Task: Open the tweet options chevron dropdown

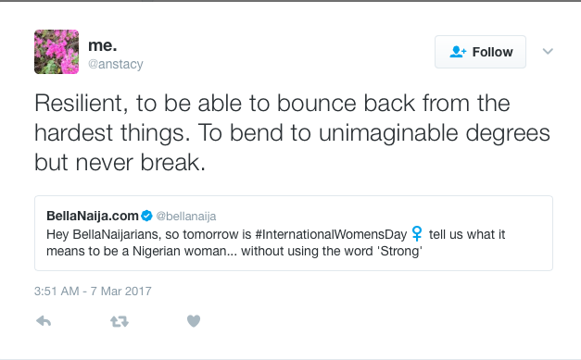Action: 548,51
